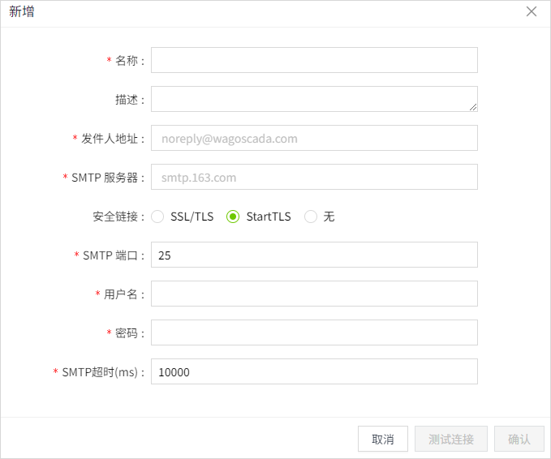Select the StartTLS radio option
Viewport: 551px width, 459px height.
(233, 217)
